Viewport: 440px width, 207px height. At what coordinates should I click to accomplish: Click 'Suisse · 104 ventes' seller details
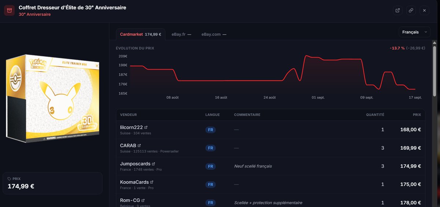click(x=135, y=133)
